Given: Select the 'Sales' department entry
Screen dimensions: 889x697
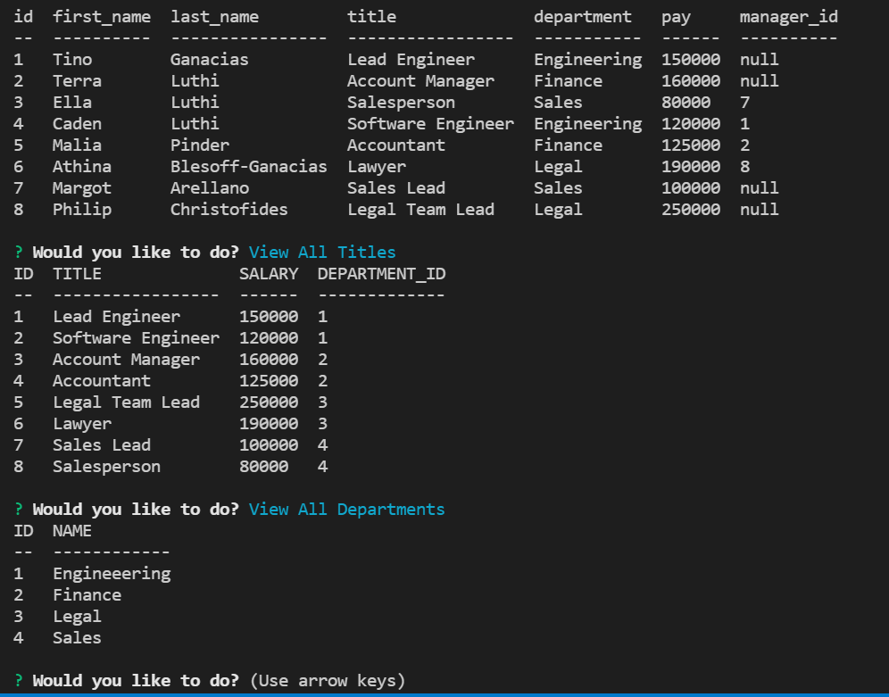Looking at the screenshot, I should pos(76,637).
